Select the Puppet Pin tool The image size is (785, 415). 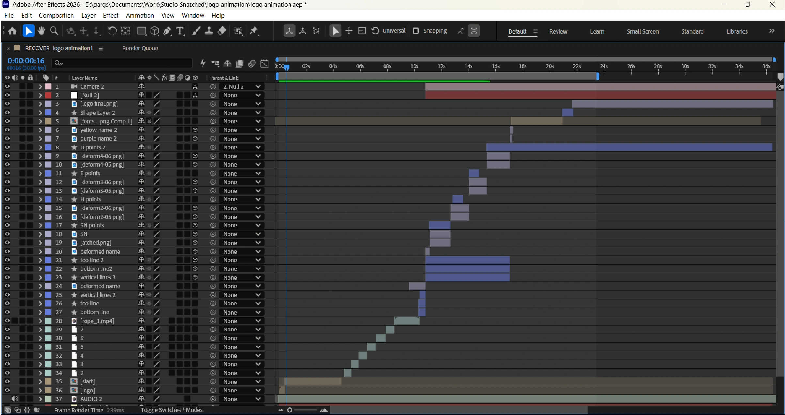pyautogui.click(x=254, y=31)
